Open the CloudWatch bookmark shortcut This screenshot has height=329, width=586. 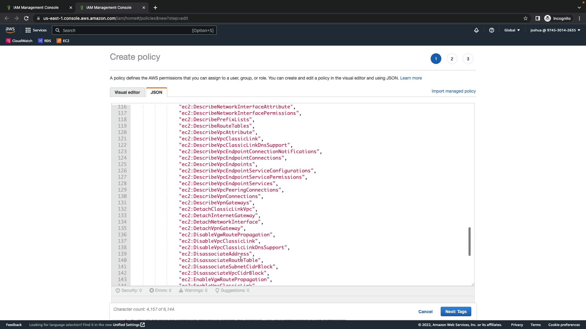click(x=19, y=41)
